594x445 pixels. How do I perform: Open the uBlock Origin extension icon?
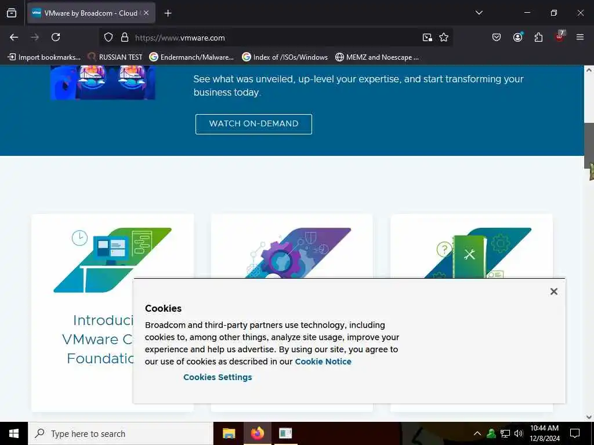pos(560,37)
